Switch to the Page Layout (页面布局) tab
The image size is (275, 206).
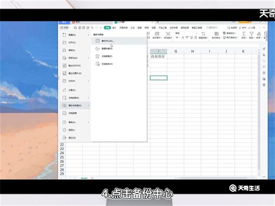[x=123, y=28]
